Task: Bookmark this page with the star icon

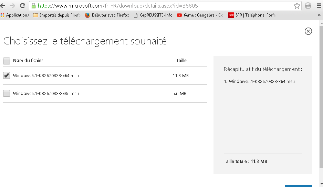Action: pyautogui.click(x=297, y=6)
